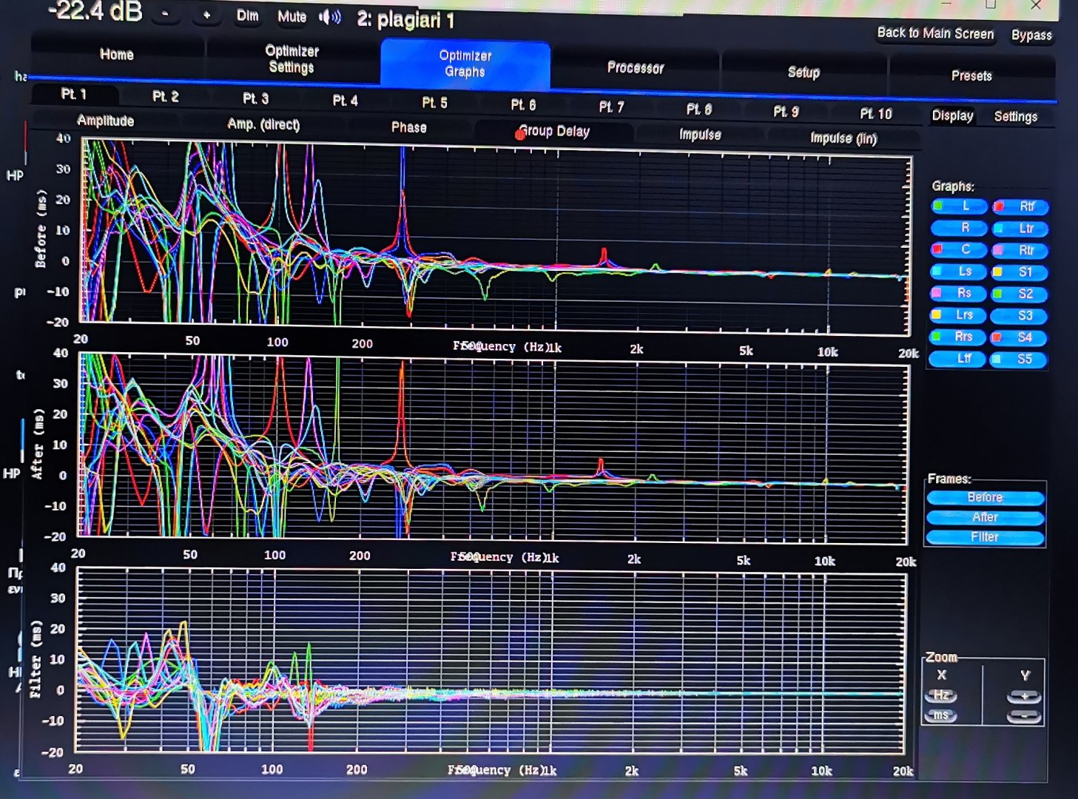Mute the audio output
This screenshot has width=1078, height=799.
[292, 16]
